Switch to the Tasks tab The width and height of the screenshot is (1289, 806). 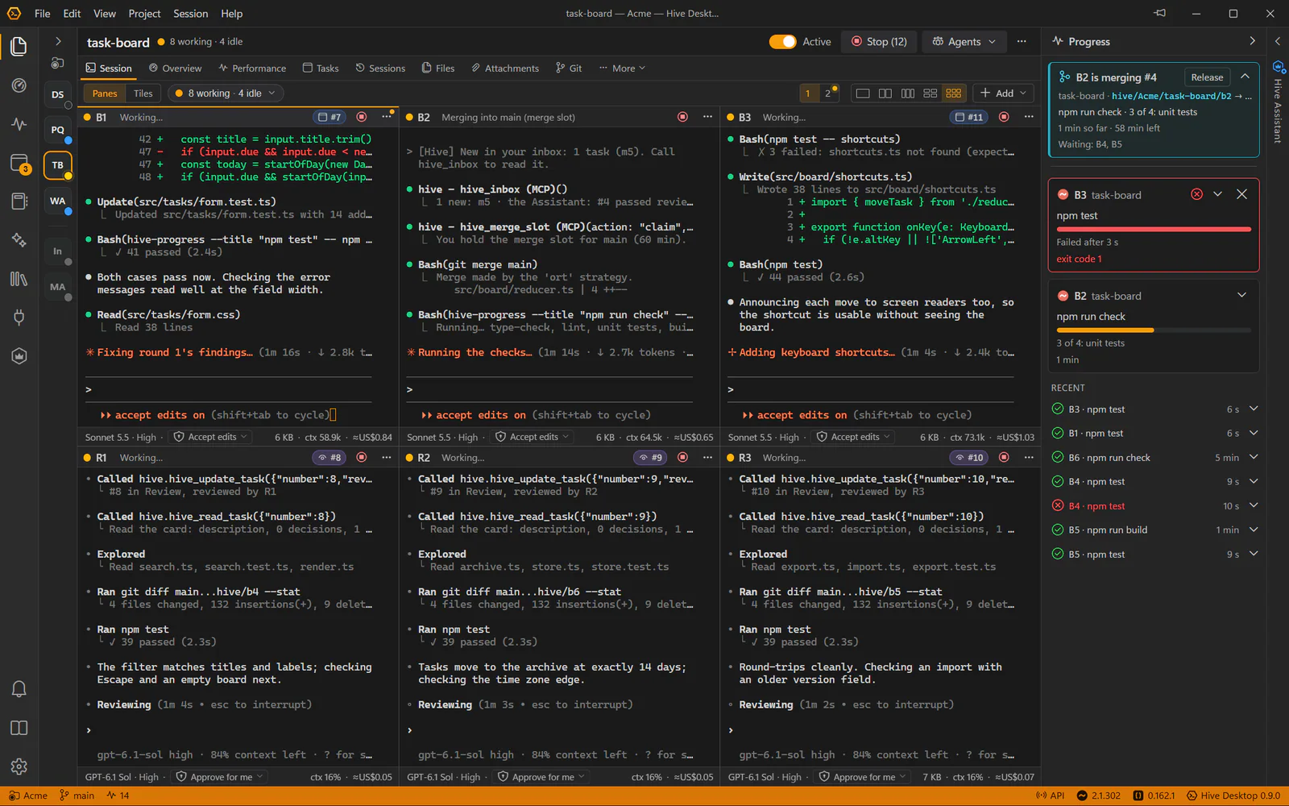[321, 69]
